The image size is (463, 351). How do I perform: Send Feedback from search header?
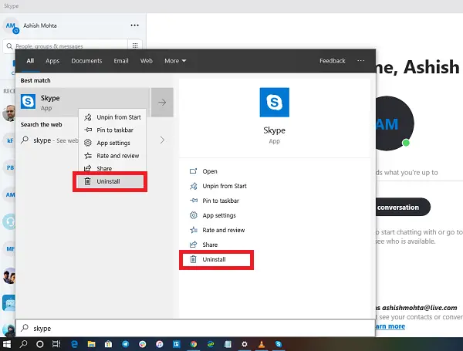332,61
